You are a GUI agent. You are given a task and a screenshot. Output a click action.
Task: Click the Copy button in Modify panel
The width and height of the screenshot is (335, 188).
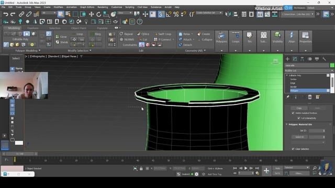click(299, 108)
